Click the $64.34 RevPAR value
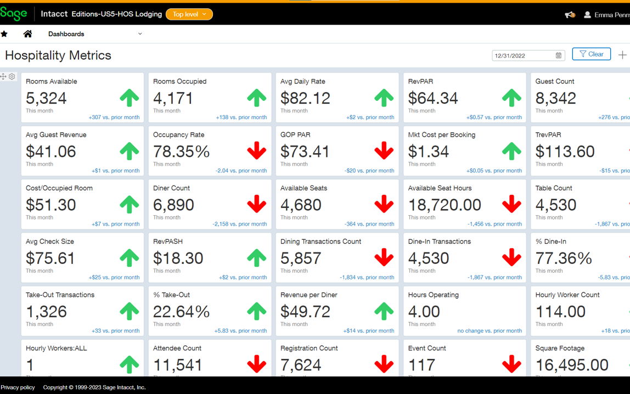The width and height of the screenshot is (630, 394). [433, 98]
